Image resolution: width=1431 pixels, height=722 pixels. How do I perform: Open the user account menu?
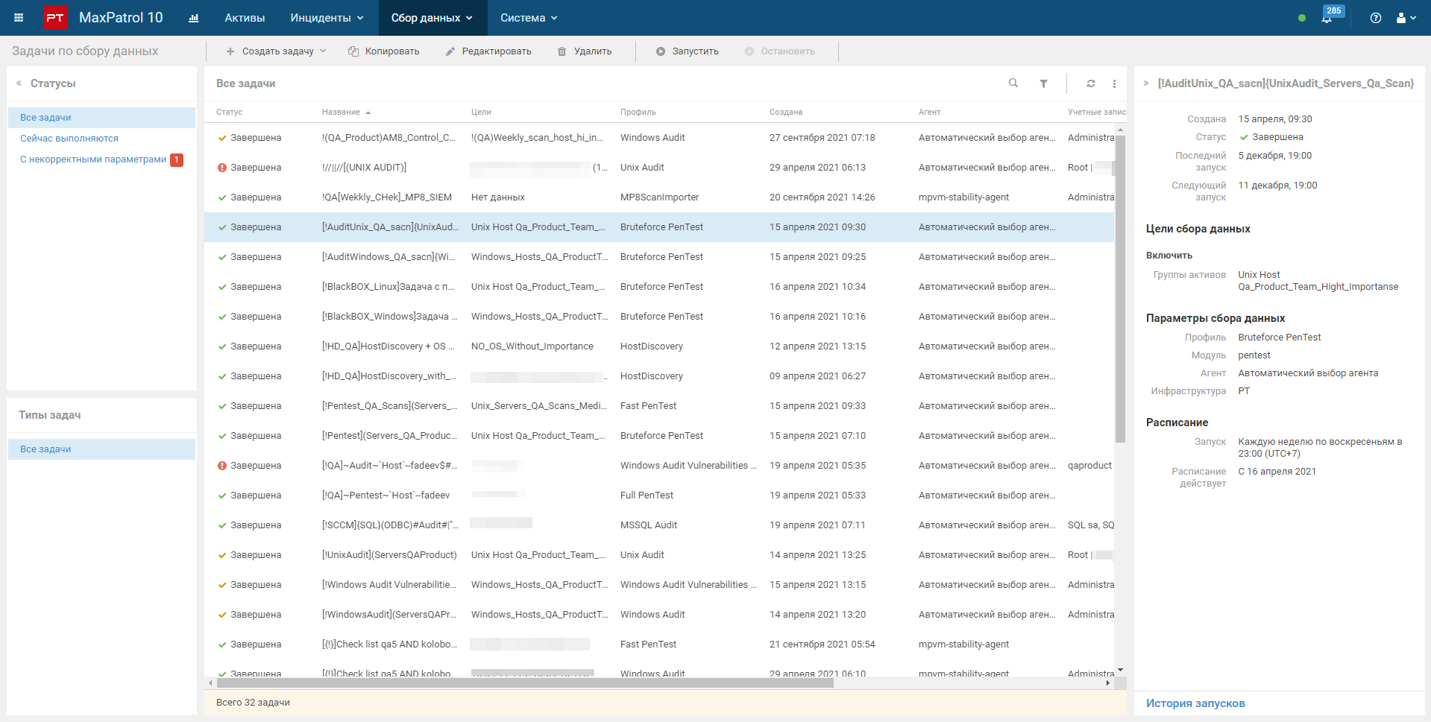[x=1406, y=18]
